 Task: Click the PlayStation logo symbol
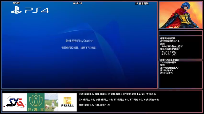[x=16, y=10]
